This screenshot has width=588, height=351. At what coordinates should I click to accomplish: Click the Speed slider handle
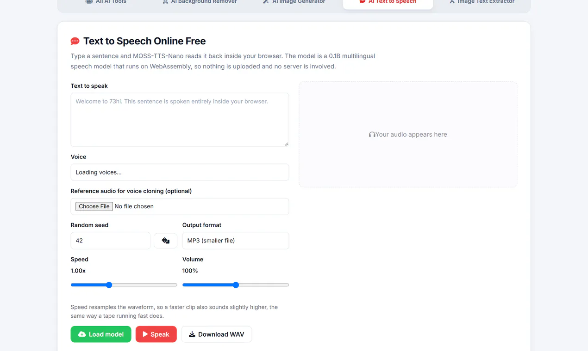click(x=109, y=285)
